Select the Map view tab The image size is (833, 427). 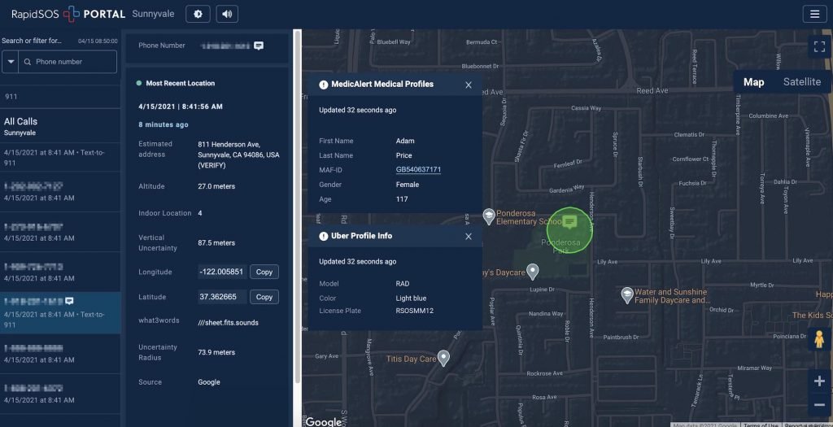click(x=753, y=82)
